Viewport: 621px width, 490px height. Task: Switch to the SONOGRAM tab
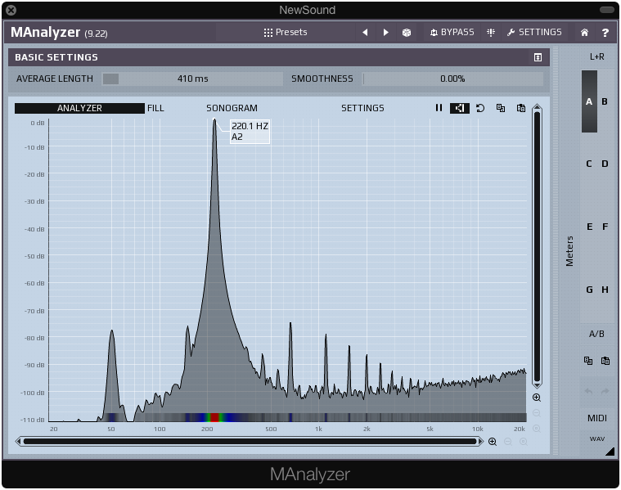click(x=232, y=108)
